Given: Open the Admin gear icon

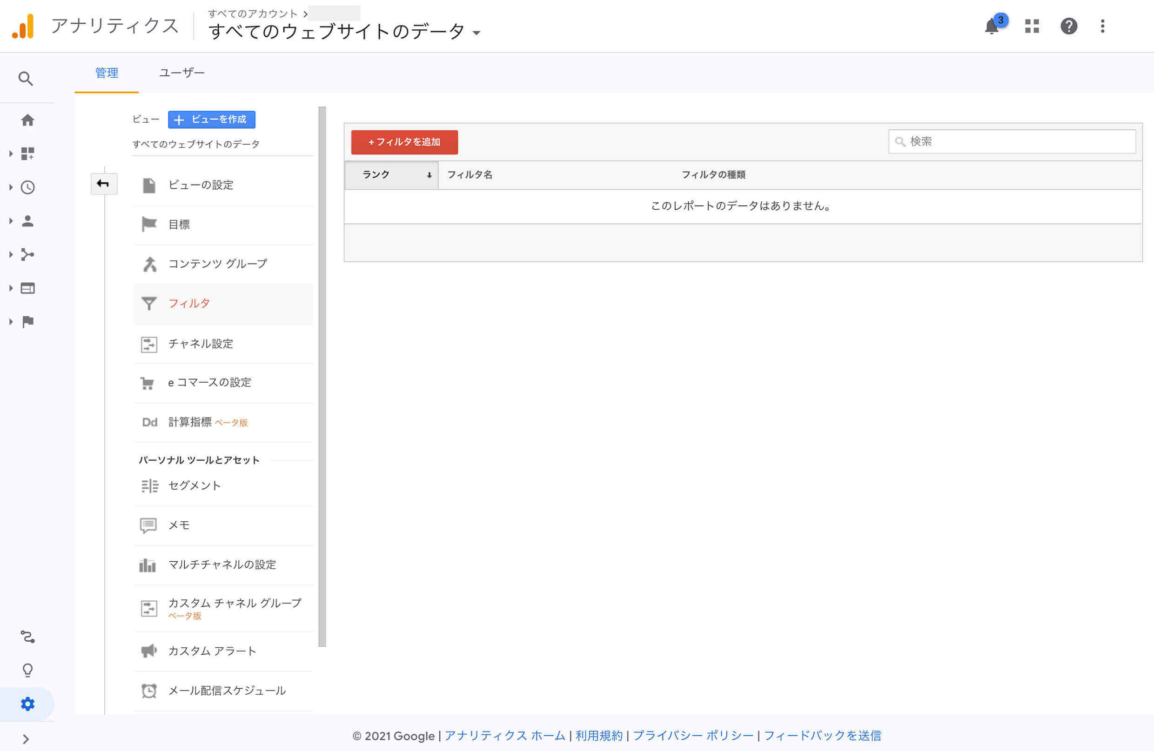Looking at the screenshot, I should tap(27, 704).
